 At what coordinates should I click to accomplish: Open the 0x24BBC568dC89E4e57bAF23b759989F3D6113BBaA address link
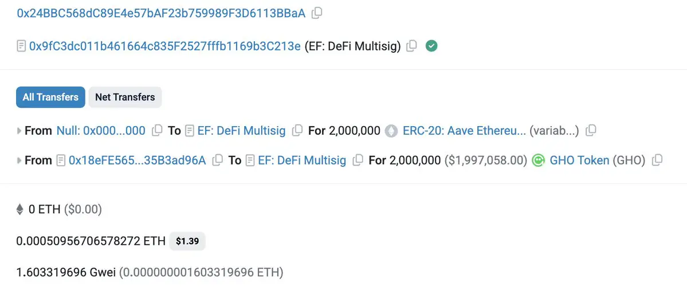pyautogui.click(x=161, y=13)
